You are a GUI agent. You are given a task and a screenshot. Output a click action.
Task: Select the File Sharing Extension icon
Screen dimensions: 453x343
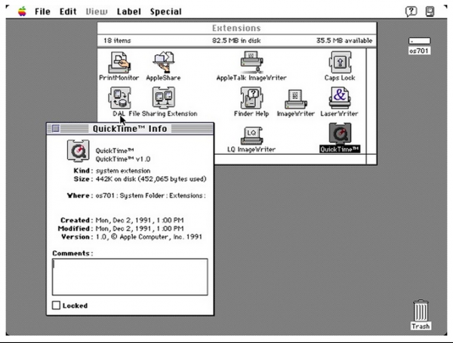(x=164, y=97)
